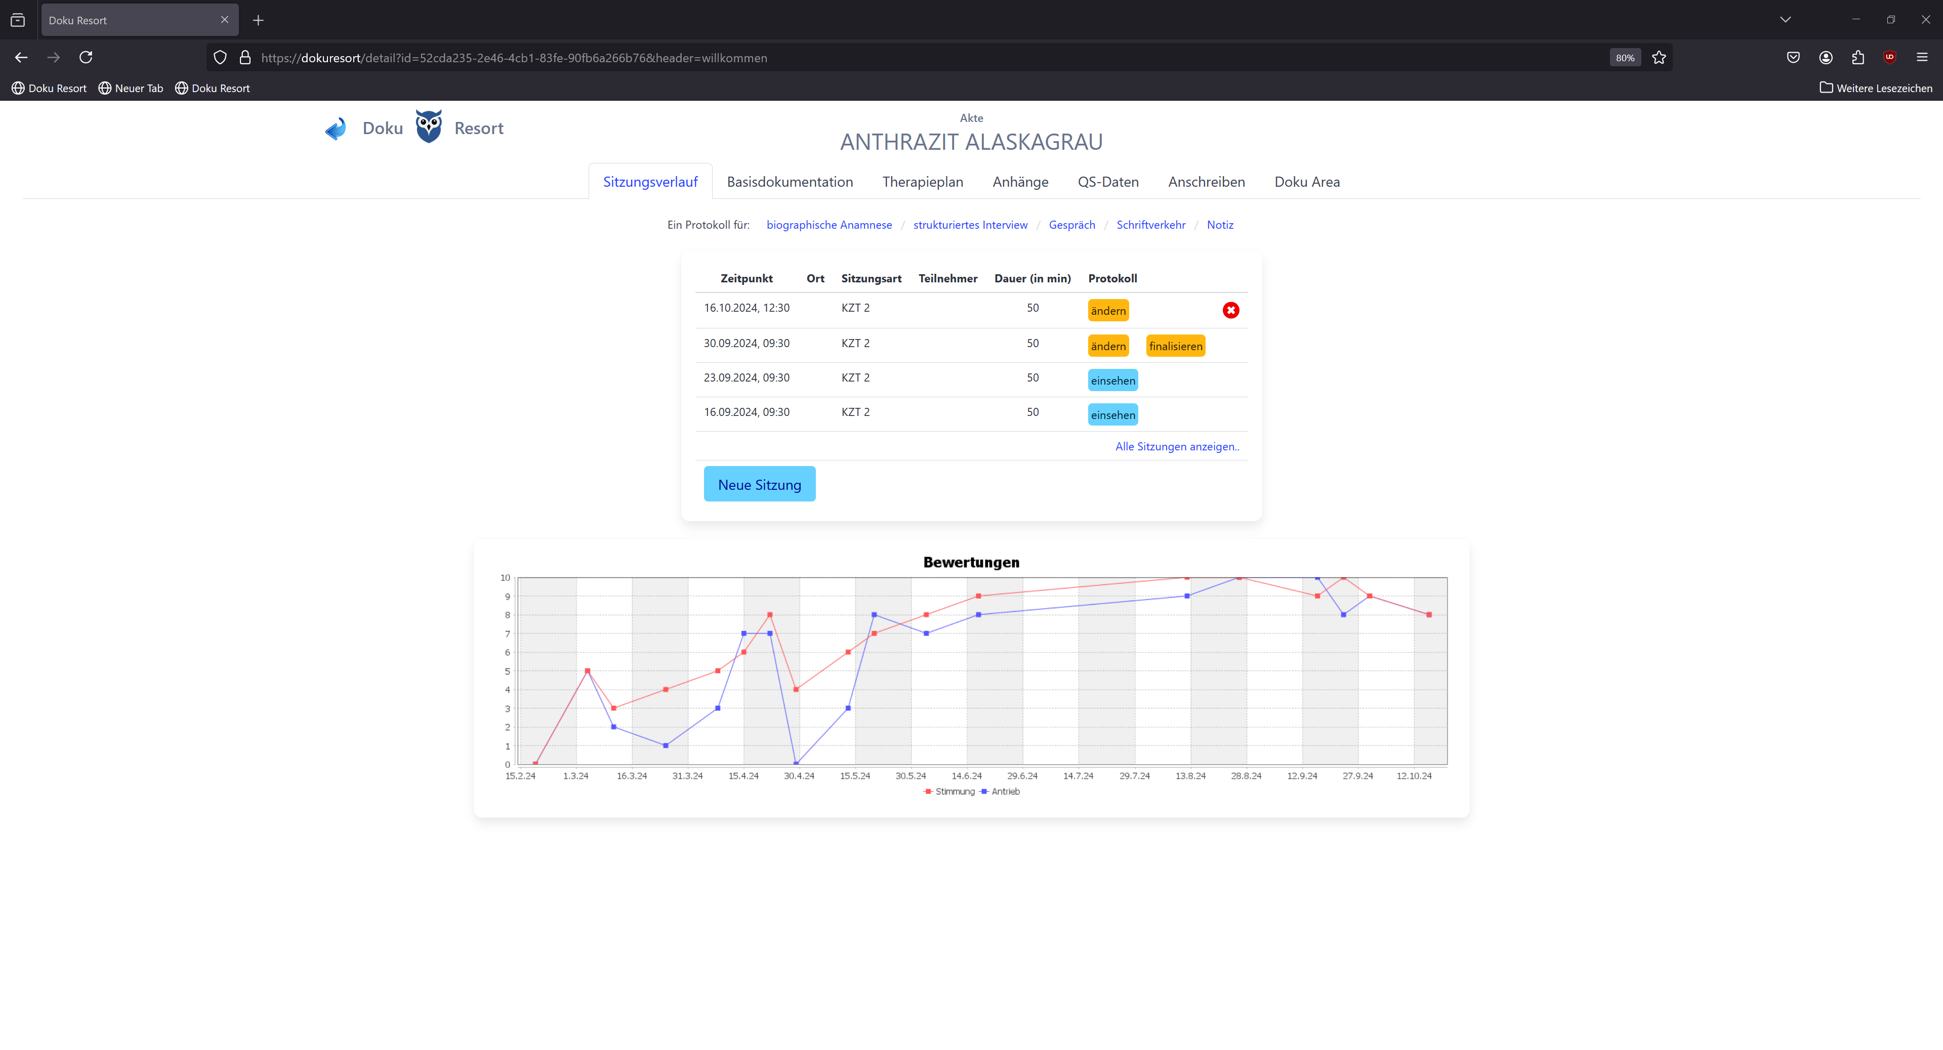Click the Neue Sitzung button
The width and height of the screenshot is (1943, 1050).
(759, 484)
